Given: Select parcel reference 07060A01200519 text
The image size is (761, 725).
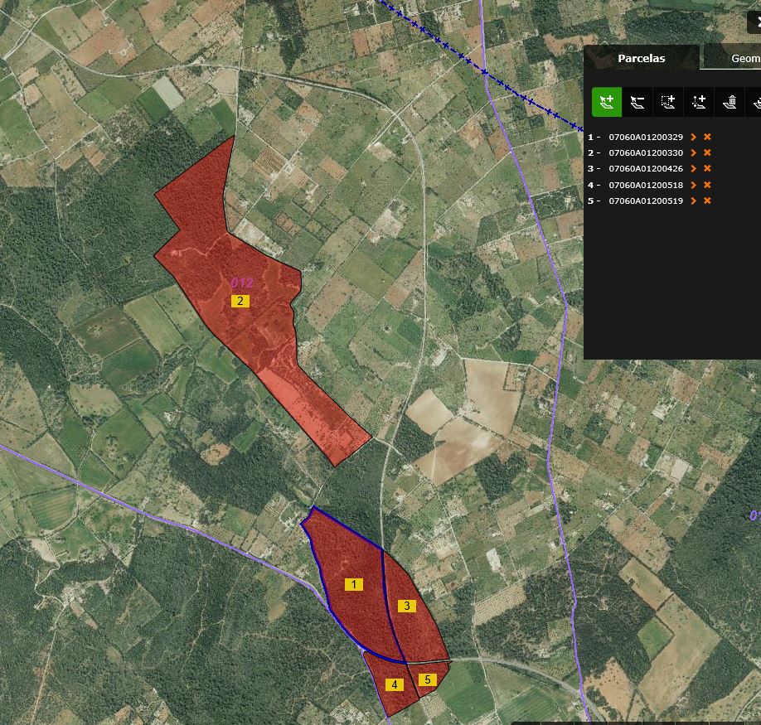Looking at the screenshot, I should (646, 201).
